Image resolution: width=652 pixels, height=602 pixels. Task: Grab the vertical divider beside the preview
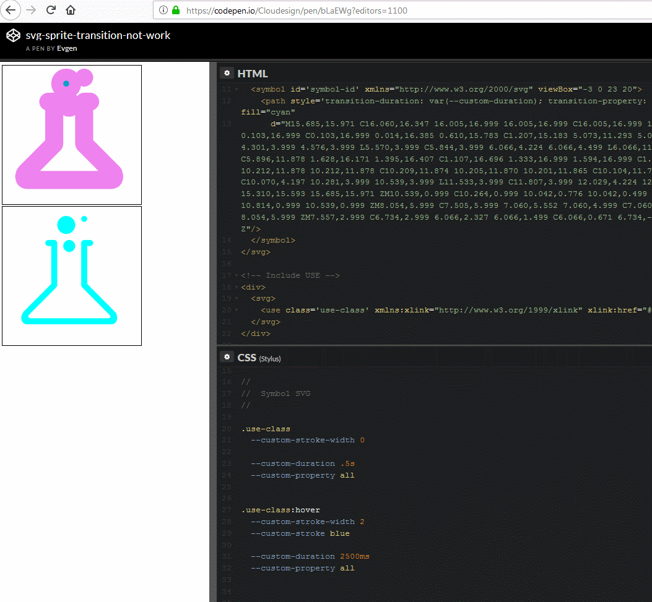[214, 332]
